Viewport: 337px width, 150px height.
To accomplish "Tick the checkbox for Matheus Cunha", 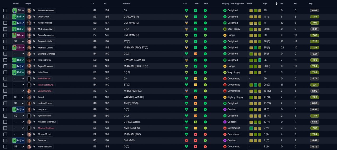I will (5, 48).
